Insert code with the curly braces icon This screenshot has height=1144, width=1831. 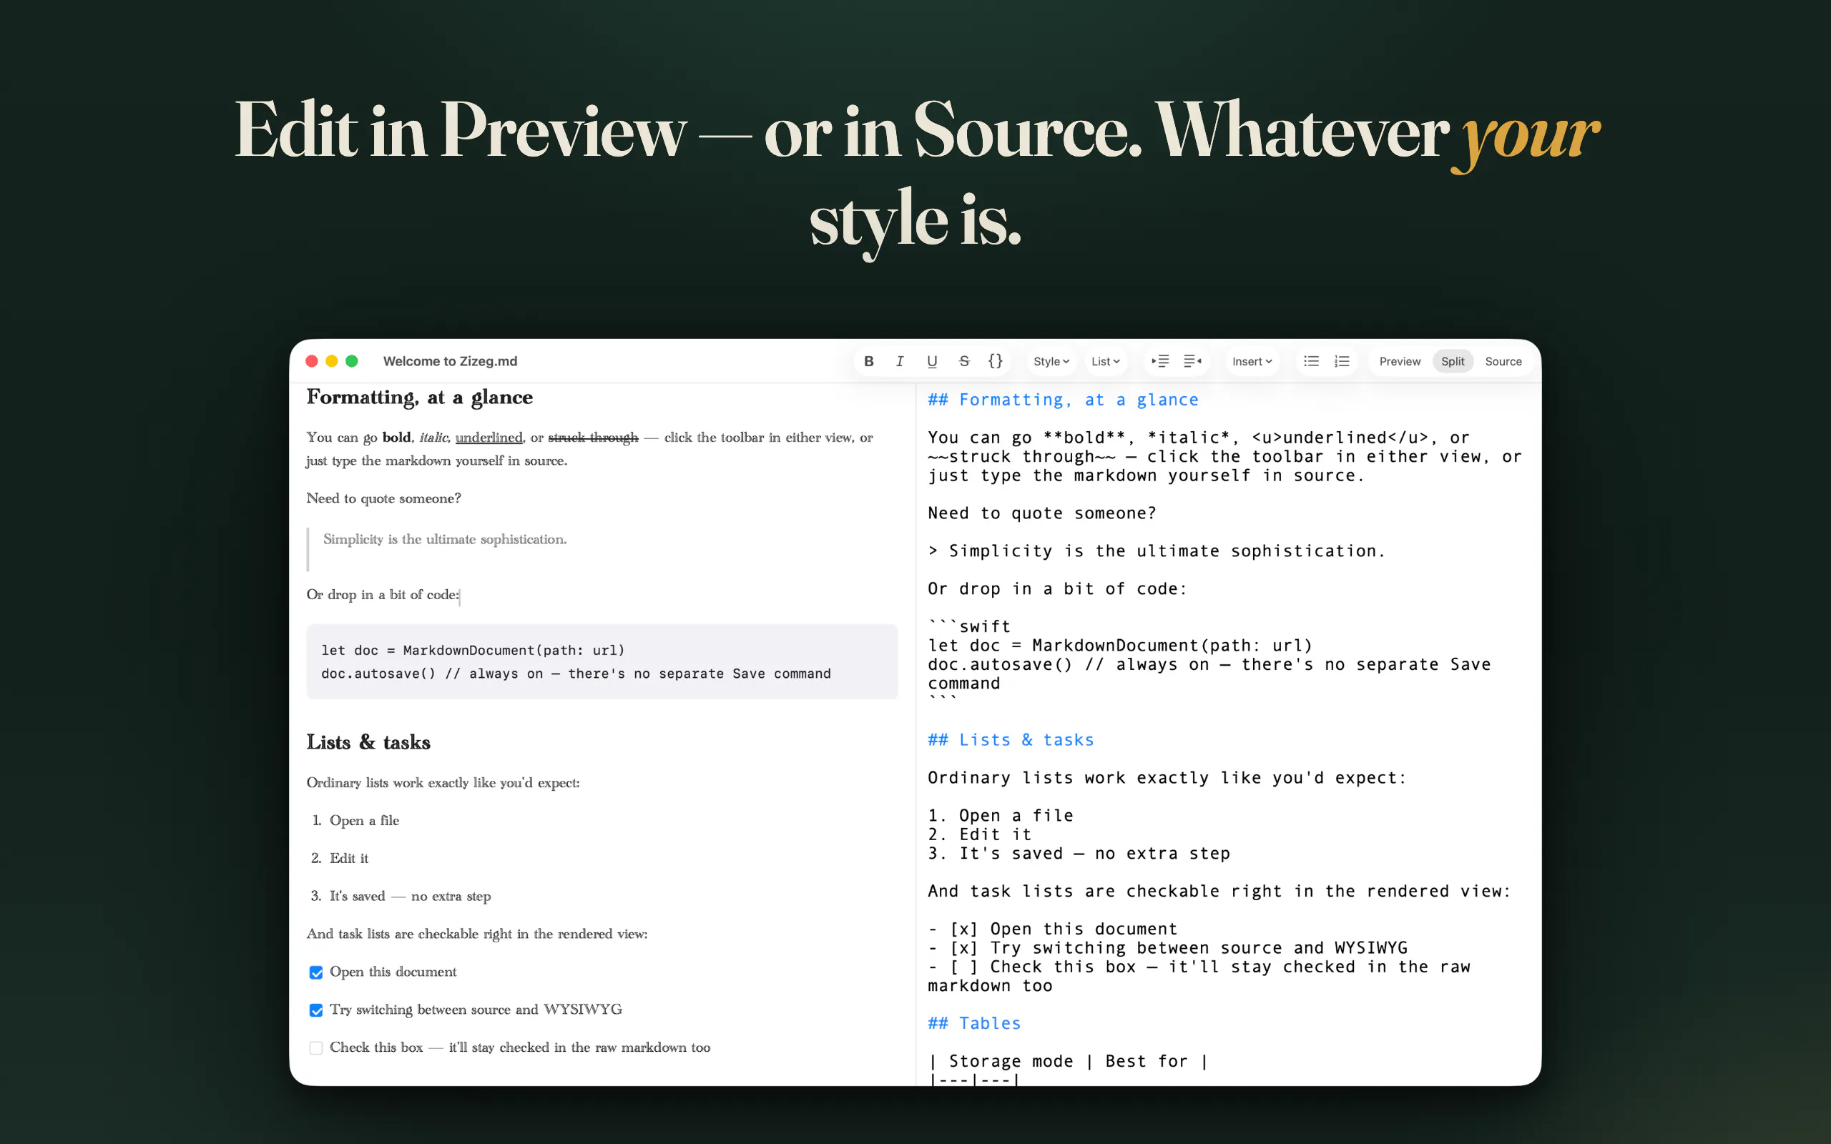996,362
